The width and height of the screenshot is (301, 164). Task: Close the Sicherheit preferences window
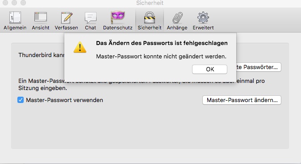5,3
